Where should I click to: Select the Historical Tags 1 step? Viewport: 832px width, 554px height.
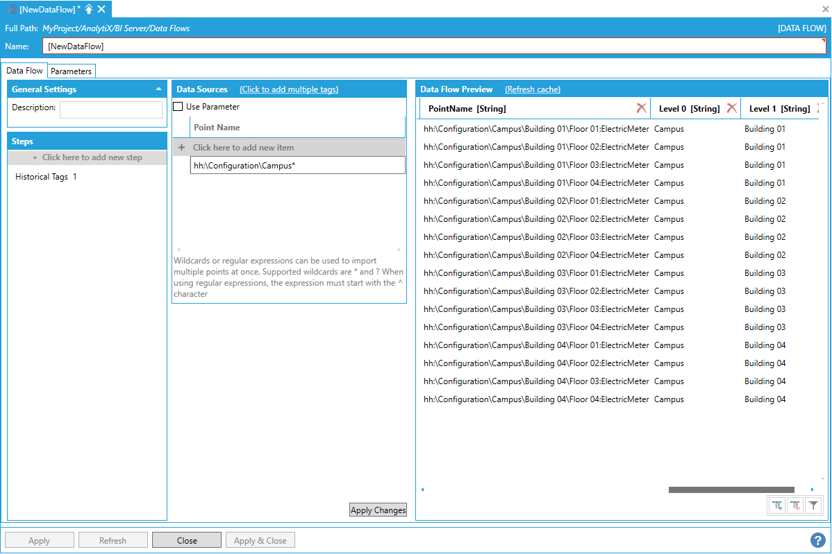[x=46, y=177]
